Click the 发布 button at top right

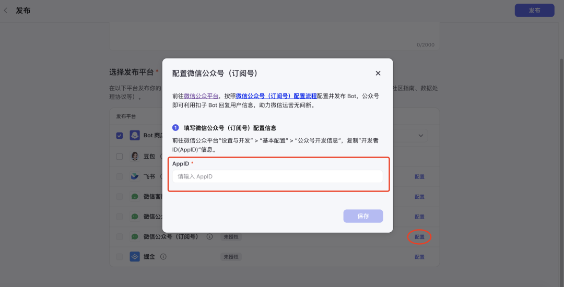tap(535, 10)
